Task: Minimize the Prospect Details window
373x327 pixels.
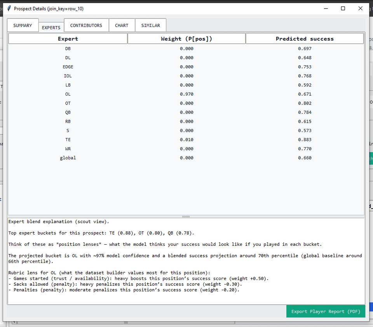Action: (x=325, y=9)
